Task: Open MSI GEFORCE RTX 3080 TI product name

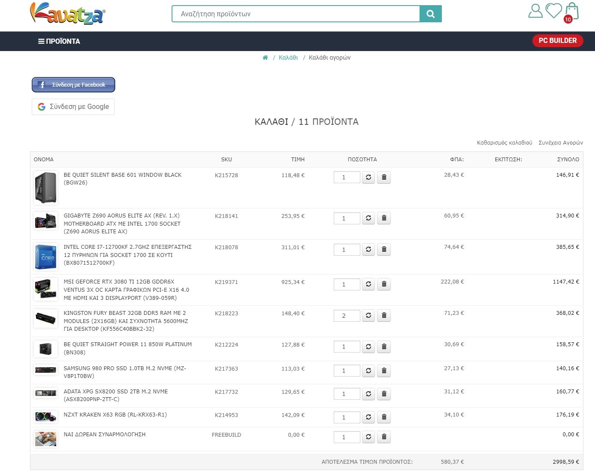Action: [127, 290]
